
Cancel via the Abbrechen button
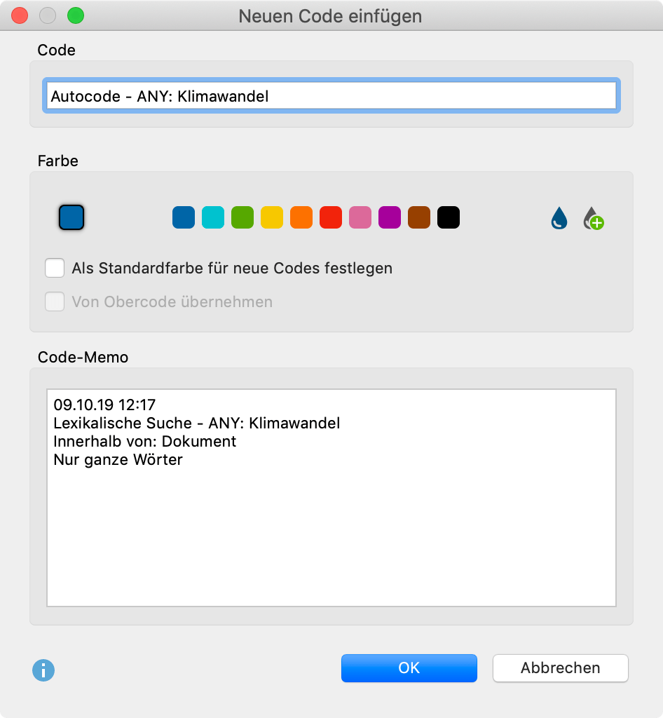(x=561, y=668)
